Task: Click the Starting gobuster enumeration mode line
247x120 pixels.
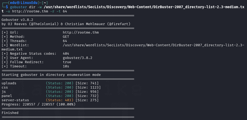Action: (x=51, y=75)
